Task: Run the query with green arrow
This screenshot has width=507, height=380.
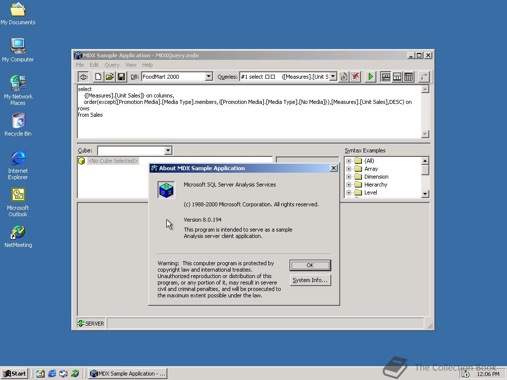Action: coord(370,77)
